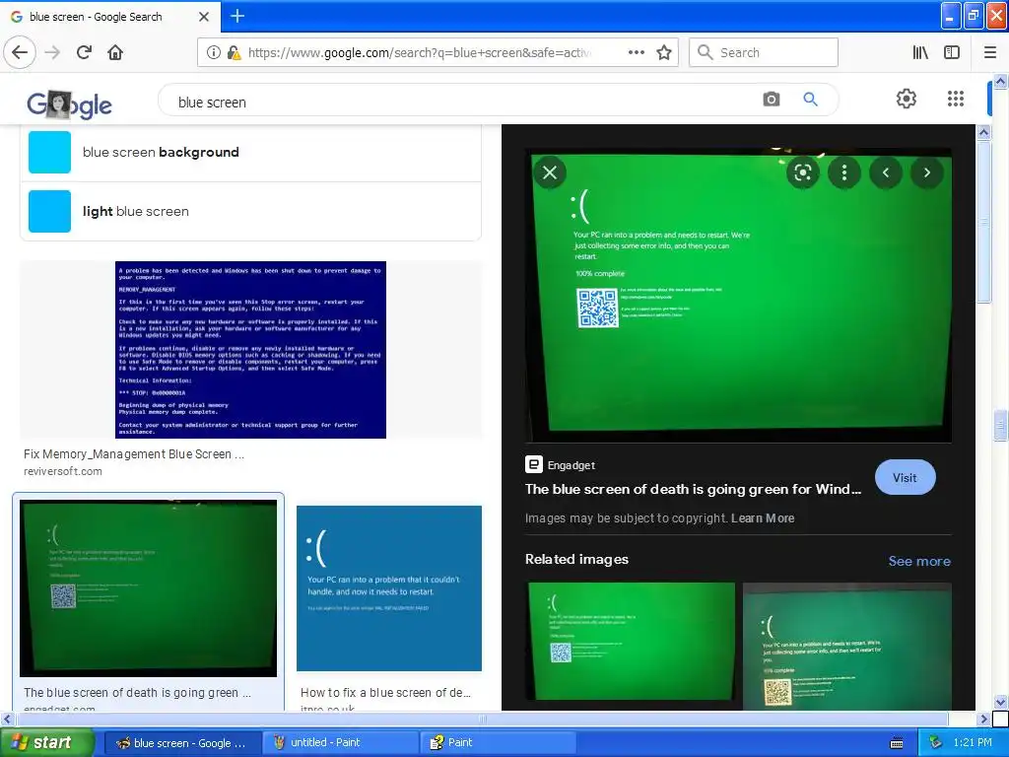Click the page scrollbar up arrow at far right
Screen dimensions: 1009x757
pyautogui.click(x=1000, y=81)
